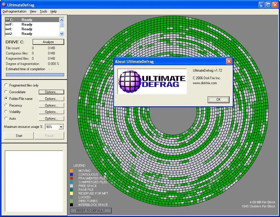Pick the PAGE FILE teal swatch
This screenshot has width=280, height=217.
(71, 190)
